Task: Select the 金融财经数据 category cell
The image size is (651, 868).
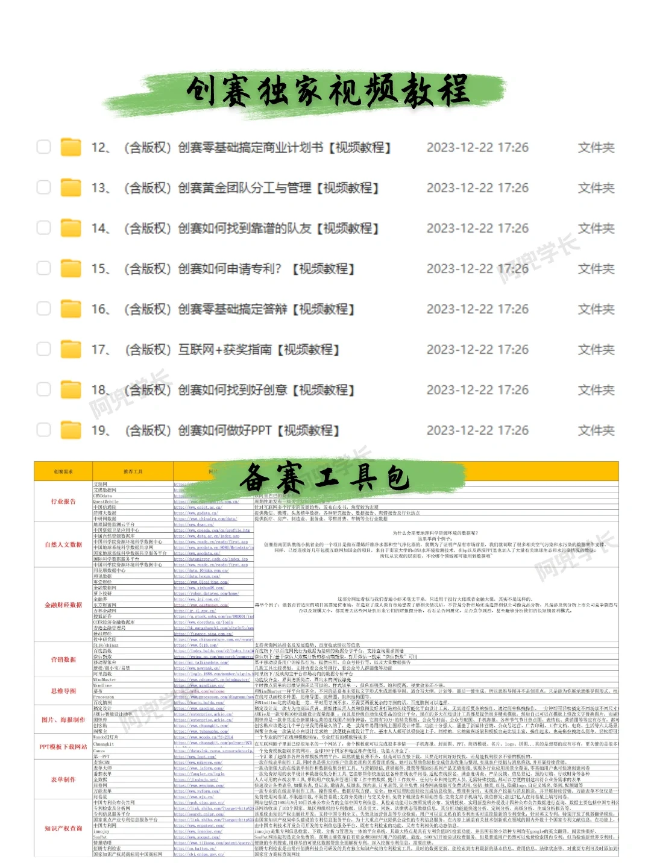Action: tap(63, 605)
